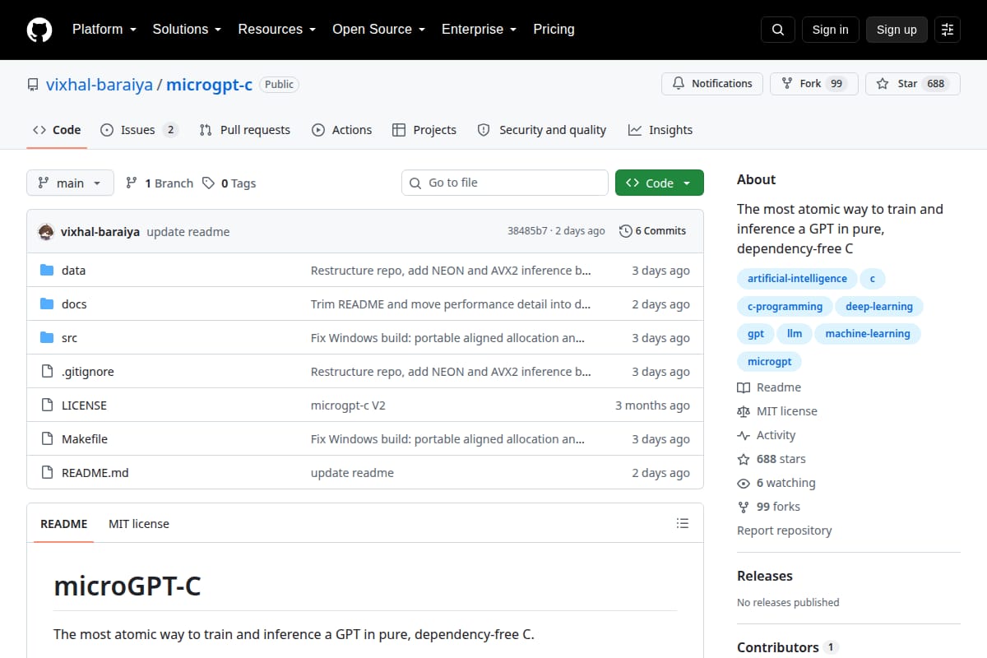Click vixhal-baraiya's avatar in commit row
The image size is (987, 658).
click(x=46, y=232)
